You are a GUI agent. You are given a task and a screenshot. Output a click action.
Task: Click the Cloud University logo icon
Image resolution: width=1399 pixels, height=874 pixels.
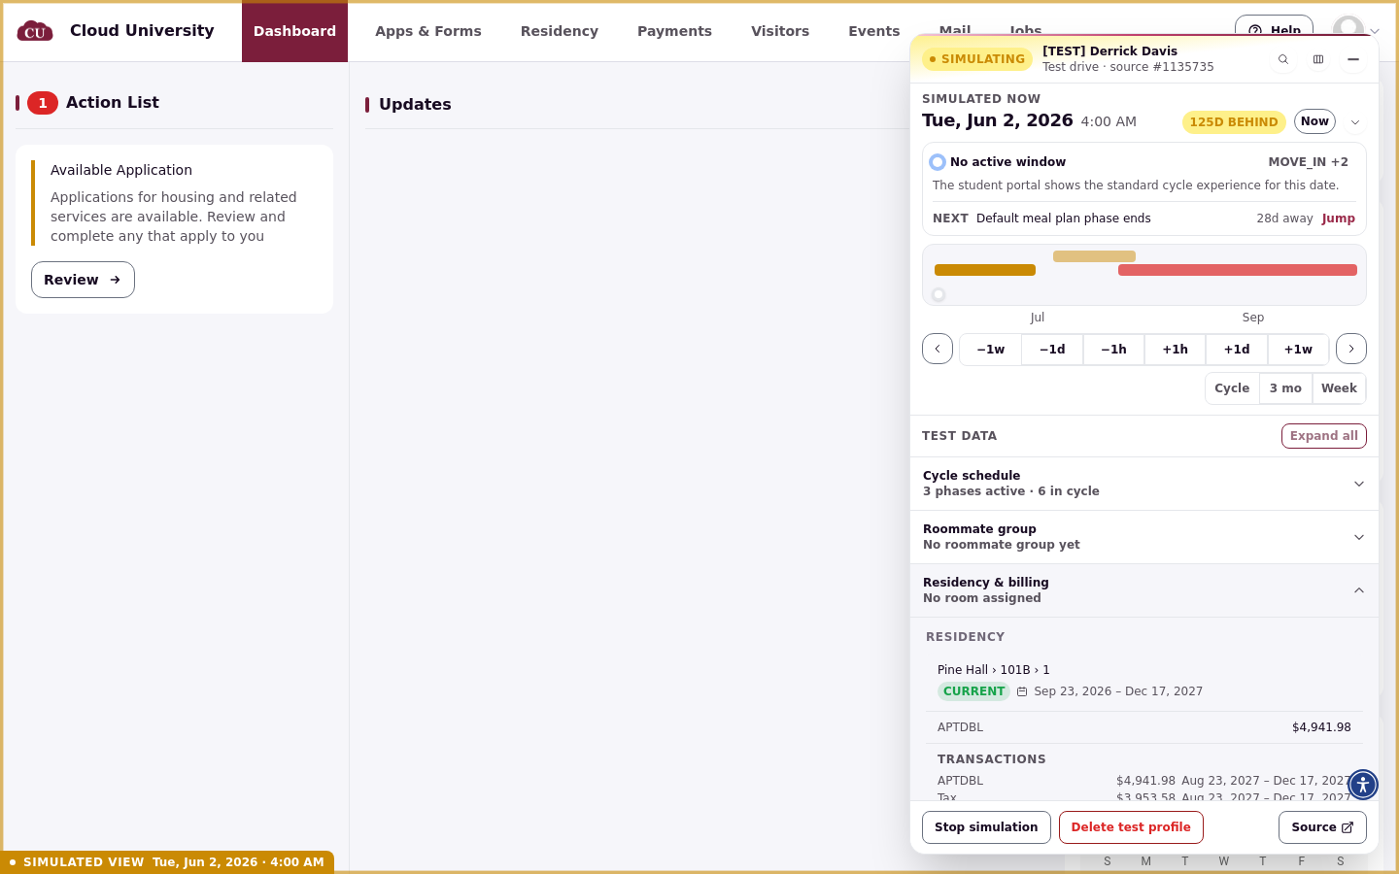tap(35, 31)
